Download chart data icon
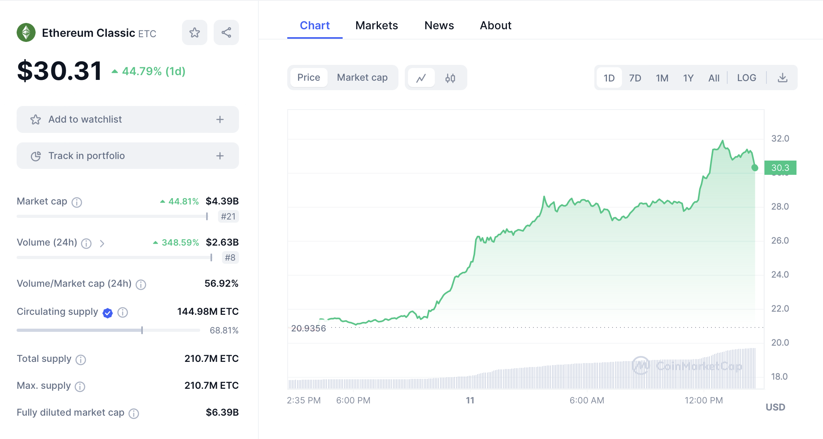Image resolution: width=823 pixels, height=439 pixels. (x=782, y=78)
